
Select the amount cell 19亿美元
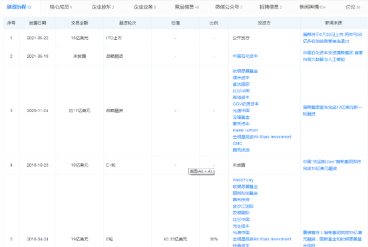pos(80,239)
